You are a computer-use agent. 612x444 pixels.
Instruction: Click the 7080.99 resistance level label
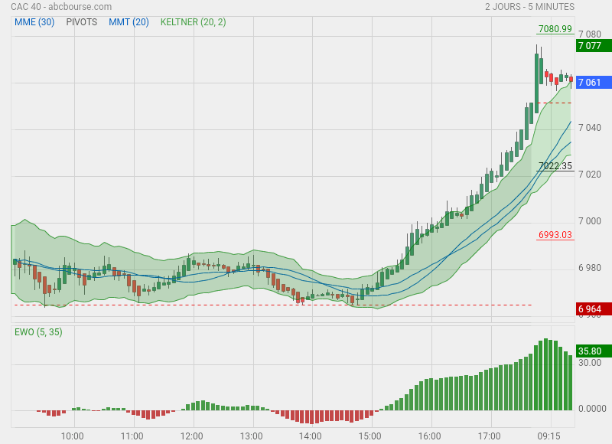[555, 29]
